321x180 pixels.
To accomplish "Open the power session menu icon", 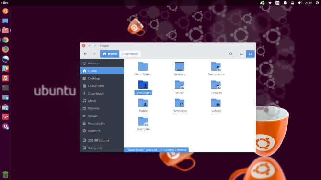I will tap(317, 3).
